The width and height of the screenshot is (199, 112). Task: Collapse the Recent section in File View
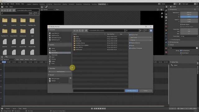[x=49, y=75]
